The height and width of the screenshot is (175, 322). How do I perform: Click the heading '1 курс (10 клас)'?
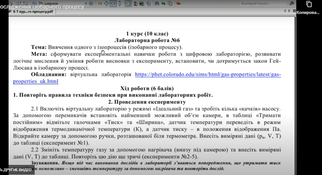coord(147,33)
